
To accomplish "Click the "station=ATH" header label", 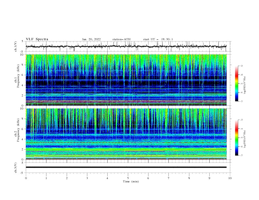I will click(121, 39).
